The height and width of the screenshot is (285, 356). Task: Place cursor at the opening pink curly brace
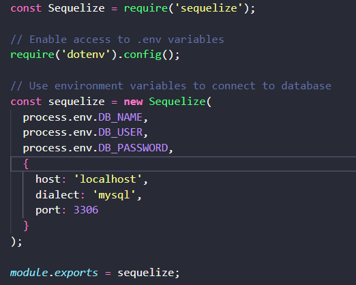click(x=26, y=164)
